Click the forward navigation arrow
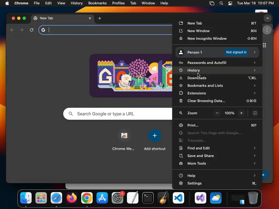The image size is (279, 209). tap(22, 30)
